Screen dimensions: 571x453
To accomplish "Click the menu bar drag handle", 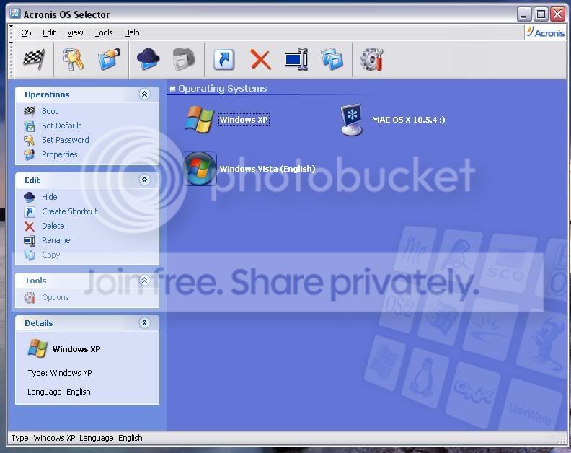I will point(12,32).
